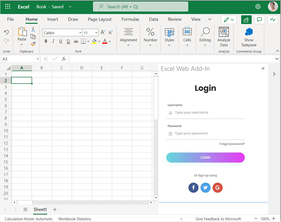Sign up using Facebook icon
This screenshot has width=281, height=222.
tap(193, 188)
